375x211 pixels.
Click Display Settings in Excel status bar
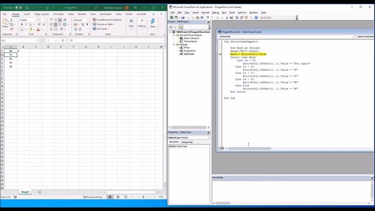point(93,197)
